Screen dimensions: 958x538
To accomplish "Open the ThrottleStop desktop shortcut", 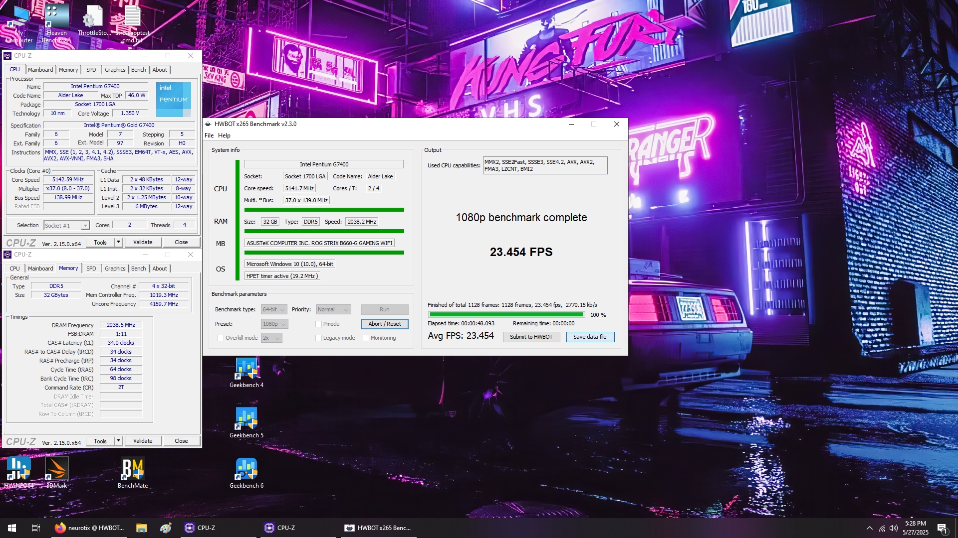I will tap(94, 21).
